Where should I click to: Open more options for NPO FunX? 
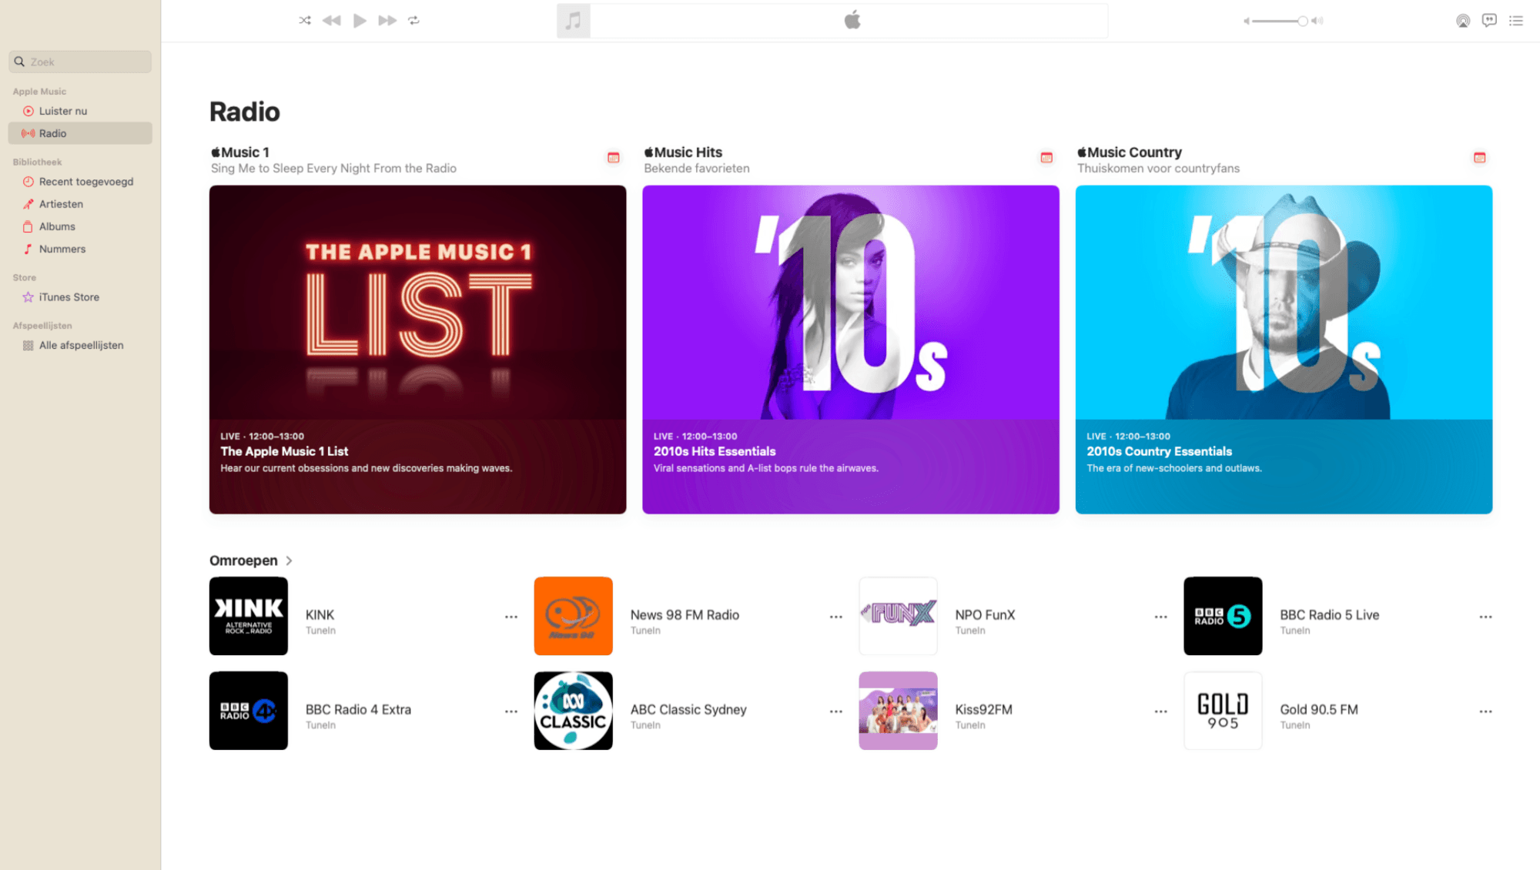(x=1161, y=617)
